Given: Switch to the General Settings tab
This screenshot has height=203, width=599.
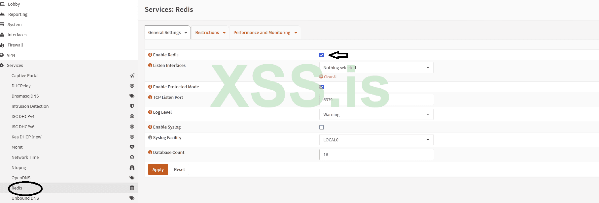Looking at the screenshot, I should click(x=164, y=32).
